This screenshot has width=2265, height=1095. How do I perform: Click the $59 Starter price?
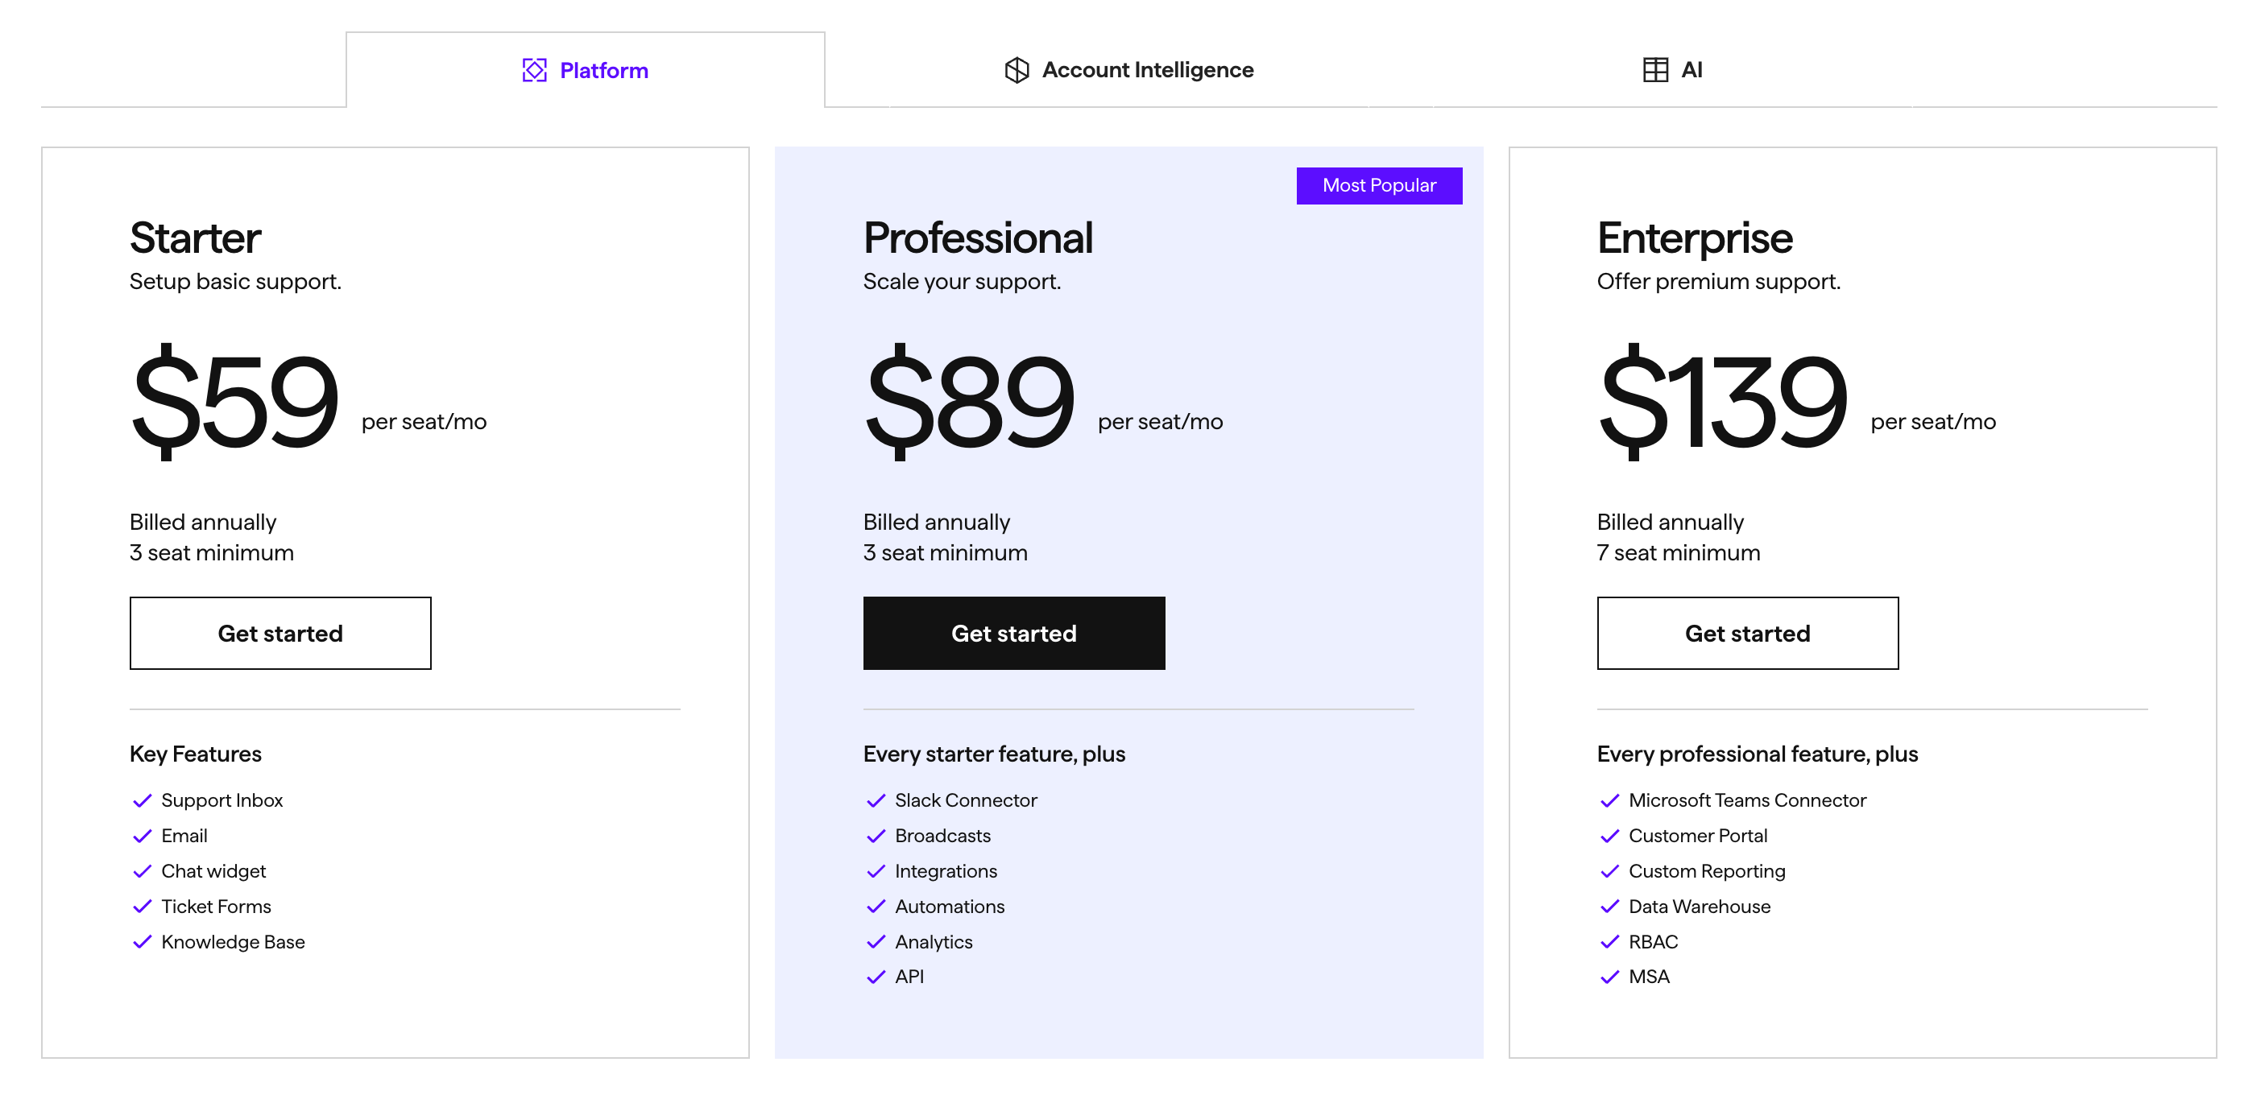(234, 402)
